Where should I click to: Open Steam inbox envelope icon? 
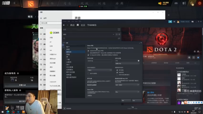[174, 22]
